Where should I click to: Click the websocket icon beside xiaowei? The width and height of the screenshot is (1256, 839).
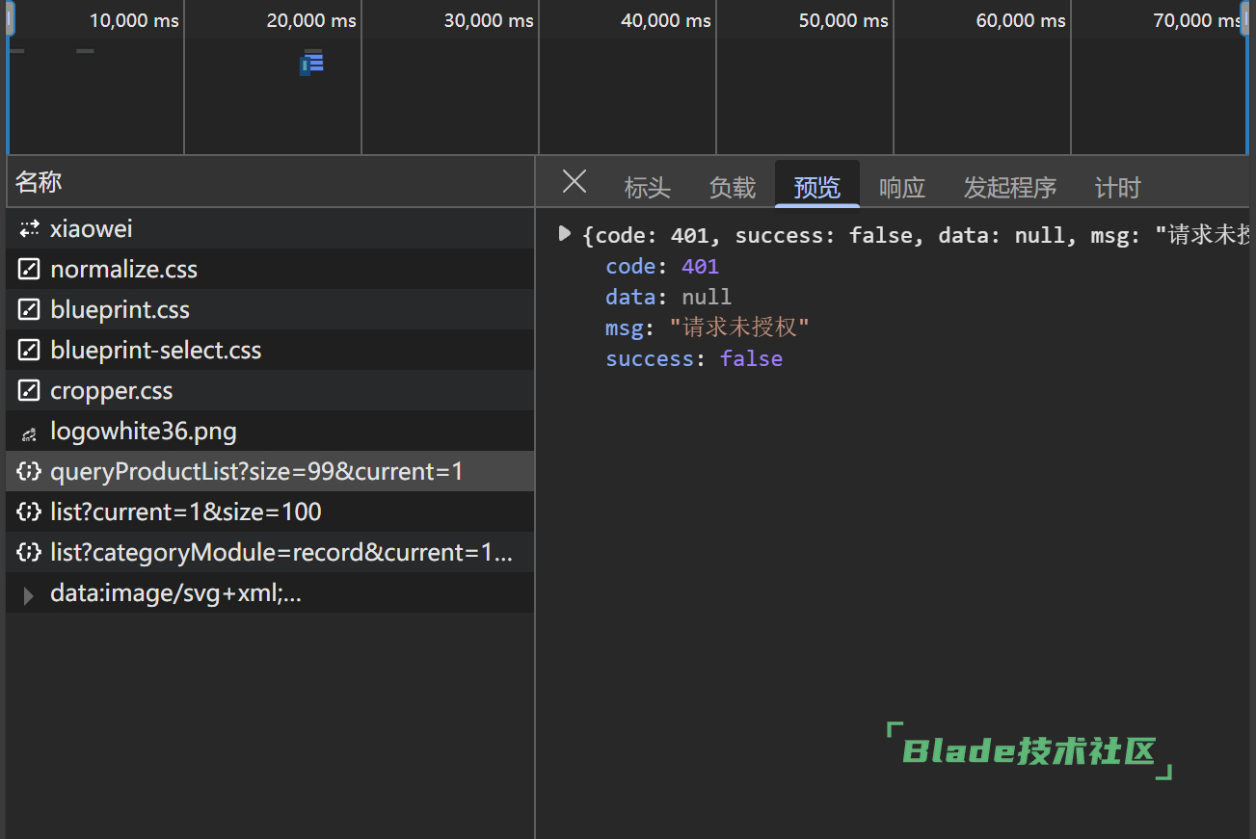pos(29,229)
